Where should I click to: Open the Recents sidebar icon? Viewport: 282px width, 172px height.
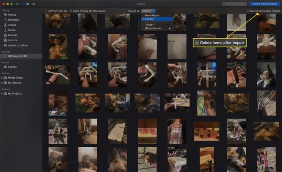5,35
